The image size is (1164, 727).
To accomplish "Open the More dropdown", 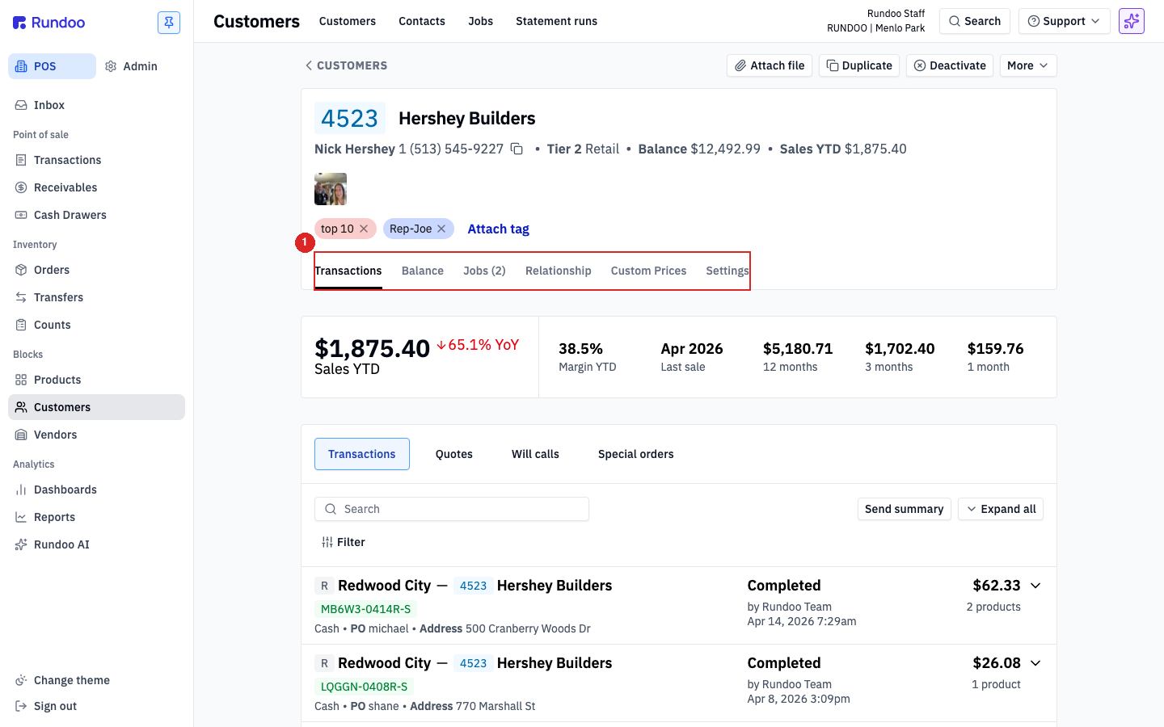I will click(1028, 65).
